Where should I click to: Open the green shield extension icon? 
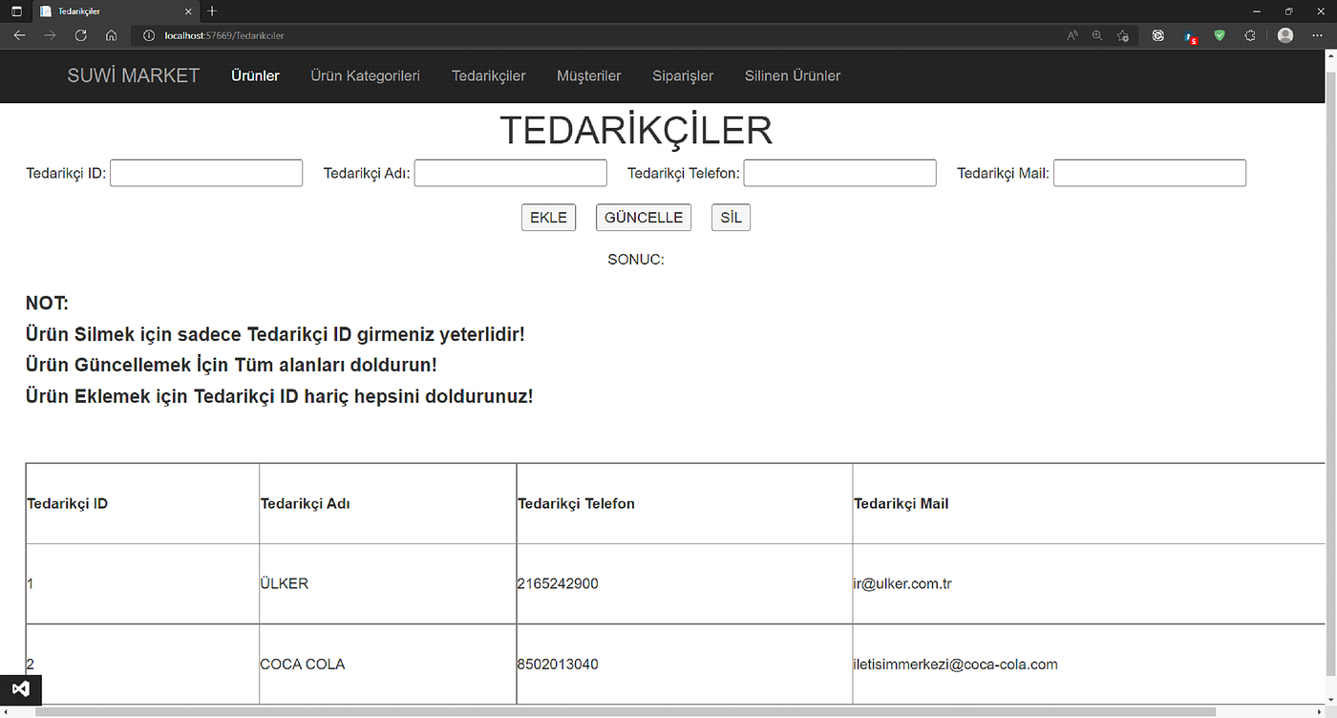pos(1220,35)
